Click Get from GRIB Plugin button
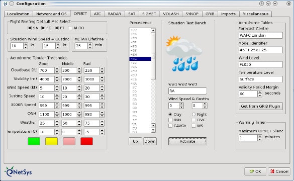Screen dimensions: 294x181 pos(261,106)
